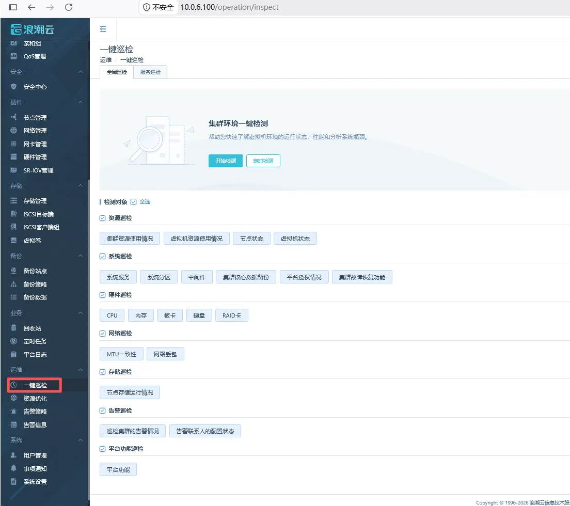Image resolution: width=570 pixels, height=506 pixels.
Task: Select the 节点存储运行情况 item
Action: 130,392
